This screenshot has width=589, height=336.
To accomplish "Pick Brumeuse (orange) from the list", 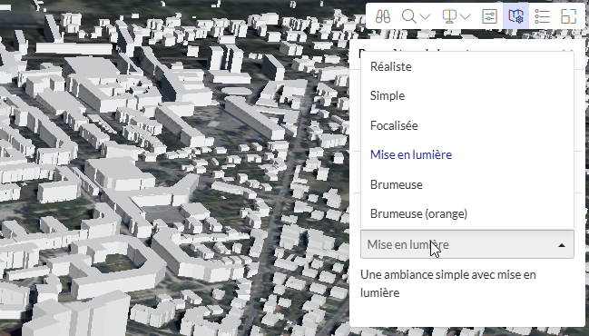I will click(x=466, y=213).
